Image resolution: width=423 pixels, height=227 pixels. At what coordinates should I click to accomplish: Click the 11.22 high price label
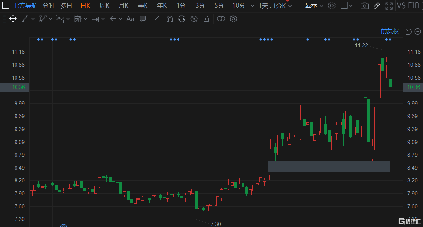[x=361, y=45]
